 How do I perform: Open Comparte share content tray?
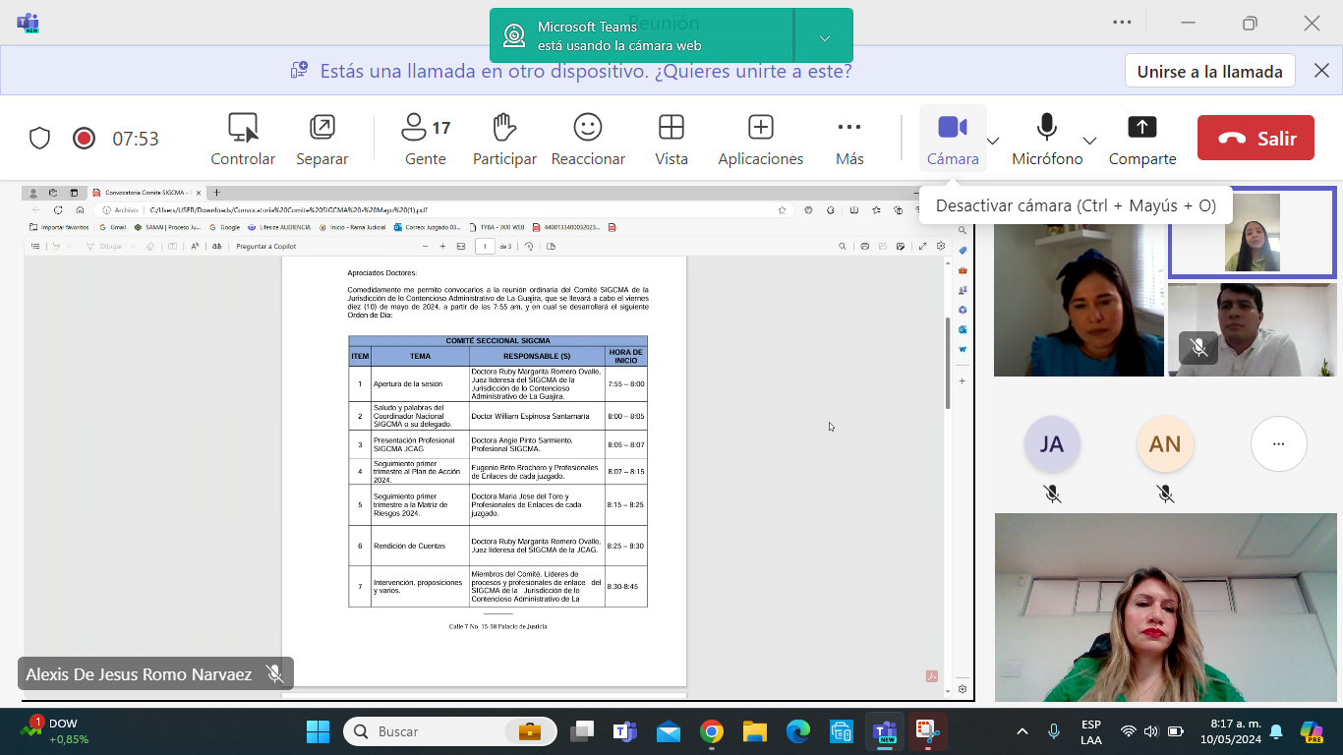tap(1142, 139)
